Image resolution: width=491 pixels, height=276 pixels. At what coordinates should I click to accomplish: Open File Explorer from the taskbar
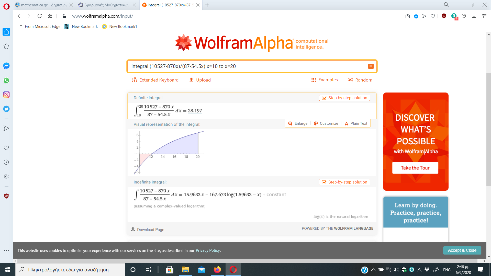(x=185, y=270)
